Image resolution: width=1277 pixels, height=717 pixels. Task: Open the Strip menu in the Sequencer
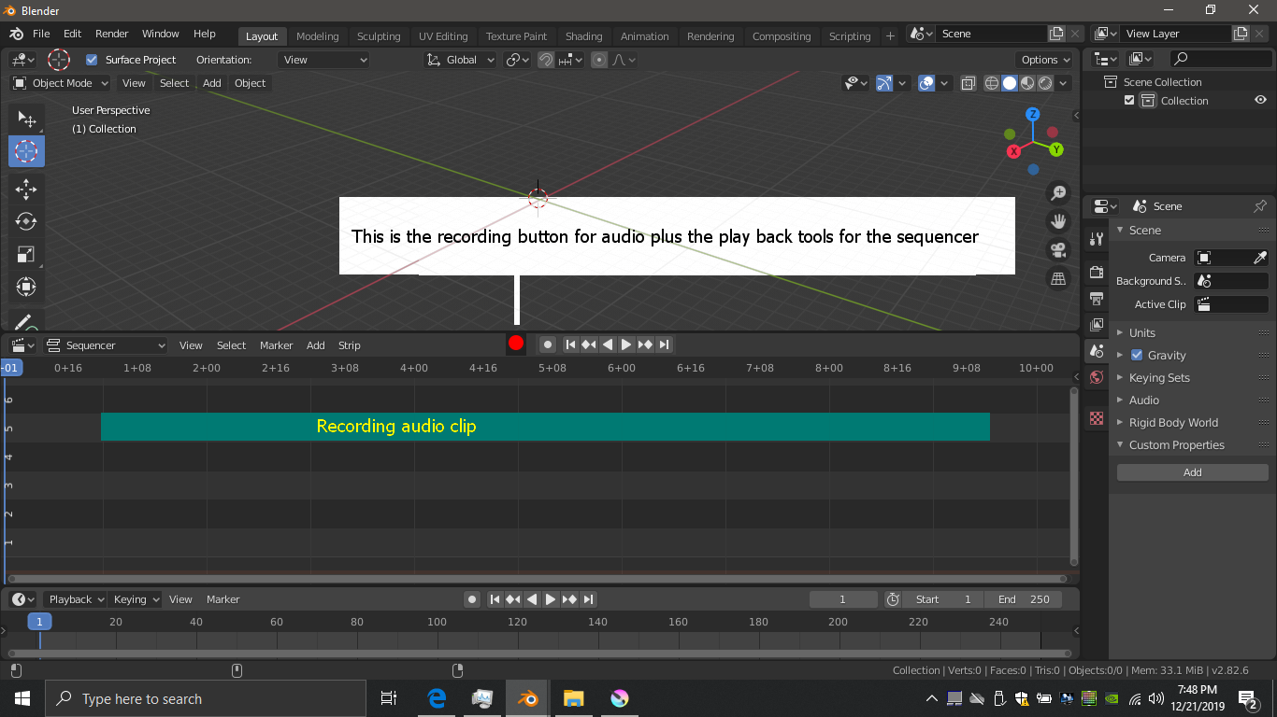pyautogui.click(x=349, y=345)
